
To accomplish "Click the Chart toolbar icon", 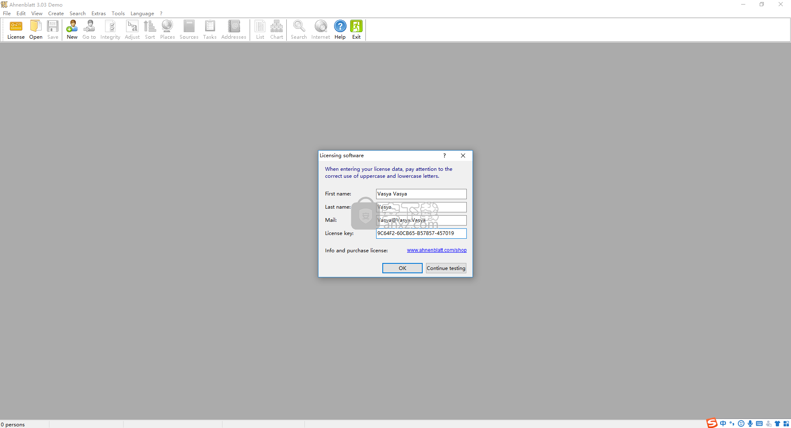I will pyautogui.click(x=277, y=30).
